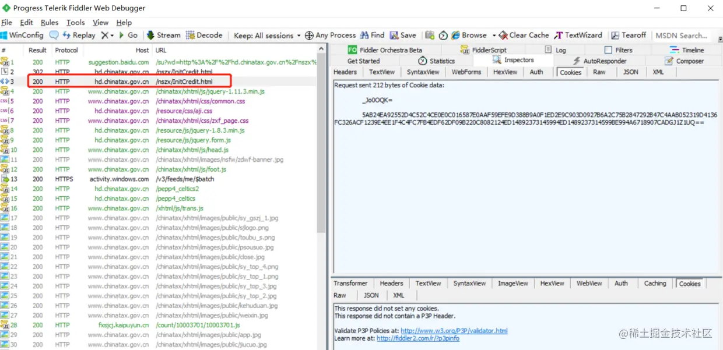This screenshot has width=723, height=350.
Task: Select the request HexView inspector tab
Action: point(505,72)
